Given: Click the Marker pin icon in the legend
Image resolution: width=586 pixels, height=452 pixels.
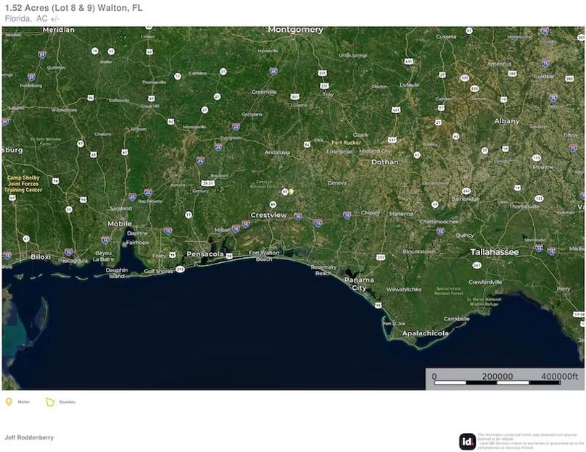Looking at the screenshot, I should tap(9, 401).
